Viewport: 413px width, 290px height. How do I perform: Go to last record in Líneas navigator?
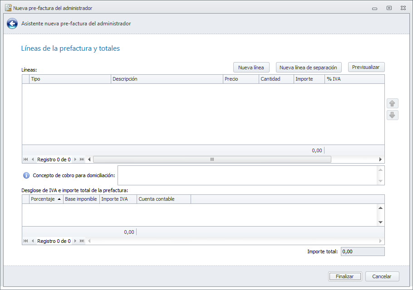point(82,159)
